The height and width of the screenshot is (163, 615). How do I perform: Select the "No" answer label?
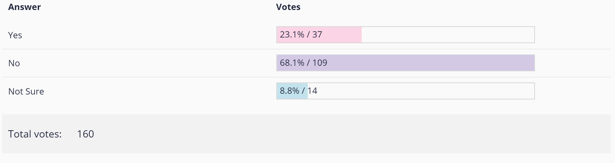click(14, 63)
